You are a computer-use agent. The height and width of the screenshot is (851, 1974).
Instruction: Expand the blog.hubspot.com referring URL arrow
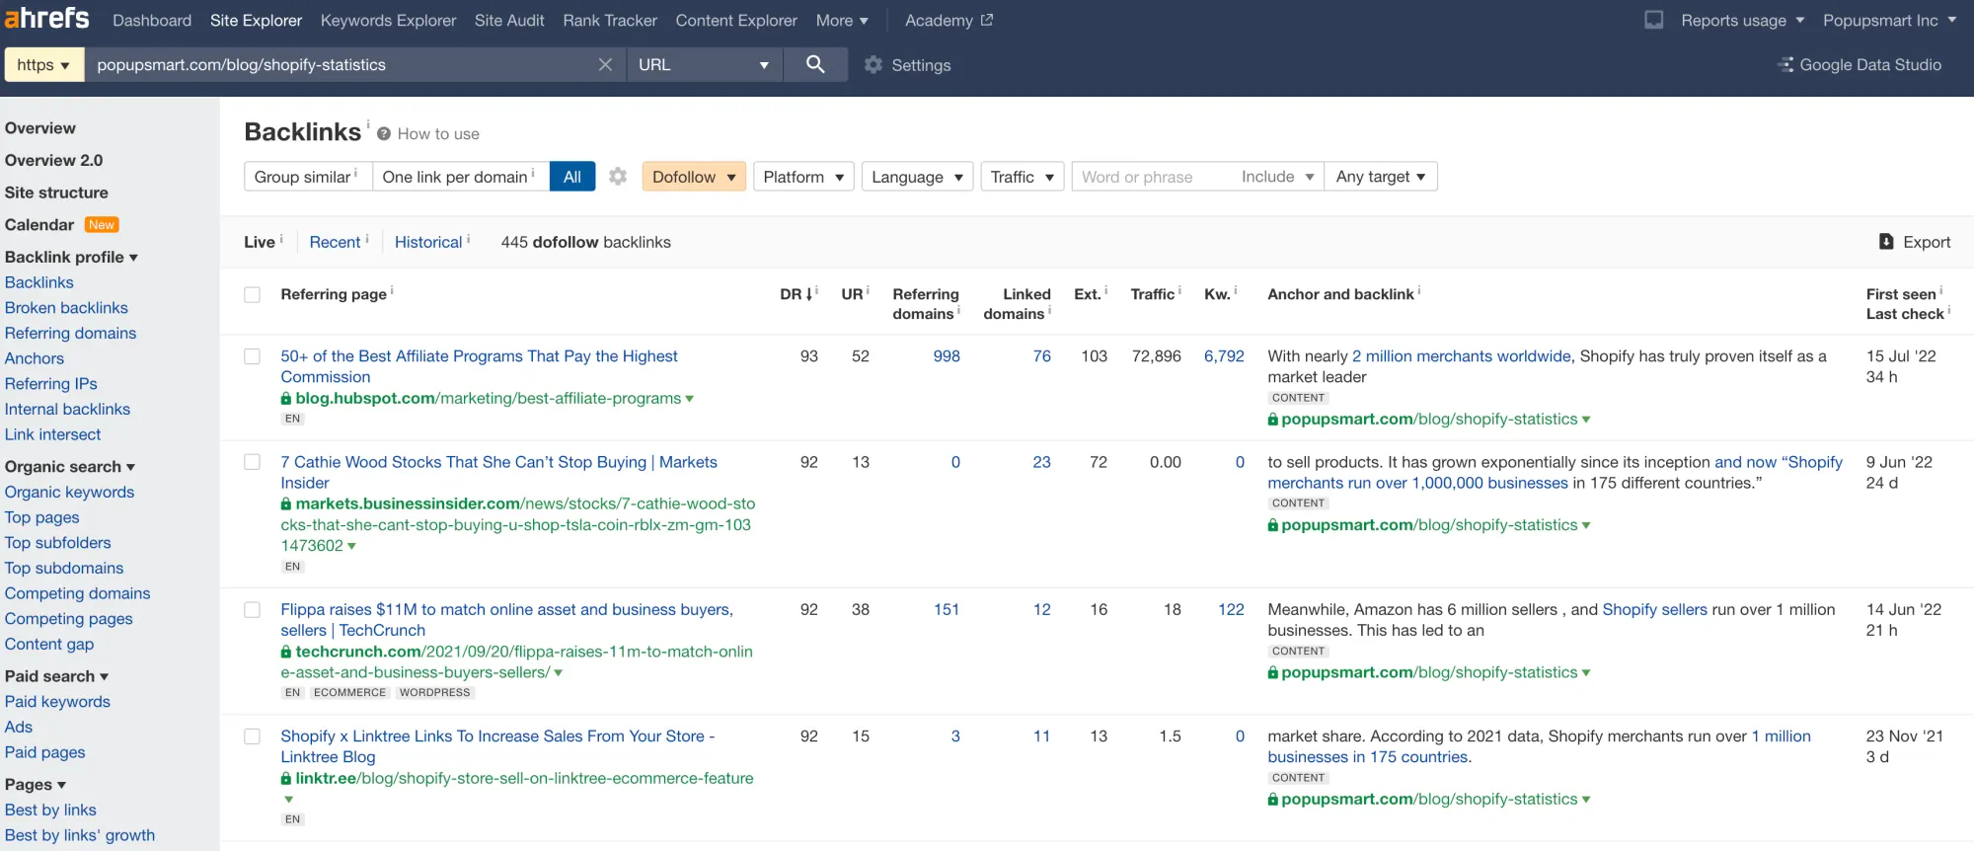click(689, 399)
